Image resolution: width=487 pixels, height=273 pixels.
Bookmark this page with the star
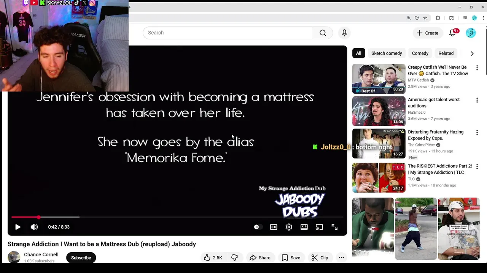[x=425, y=18]
